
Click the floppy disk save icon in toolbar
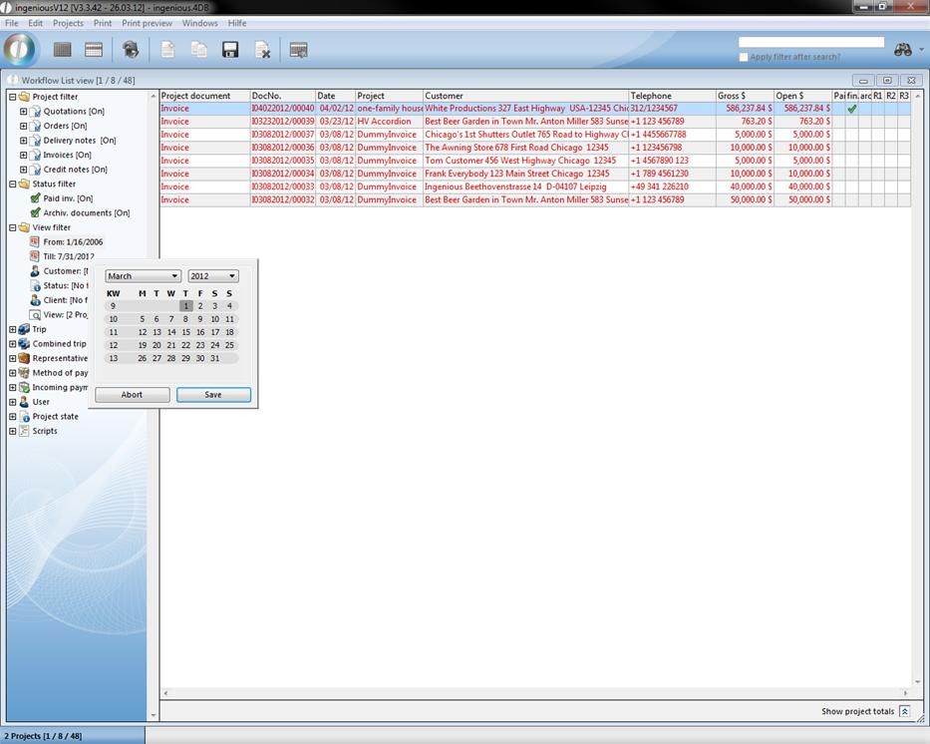[x=230, y=50]
